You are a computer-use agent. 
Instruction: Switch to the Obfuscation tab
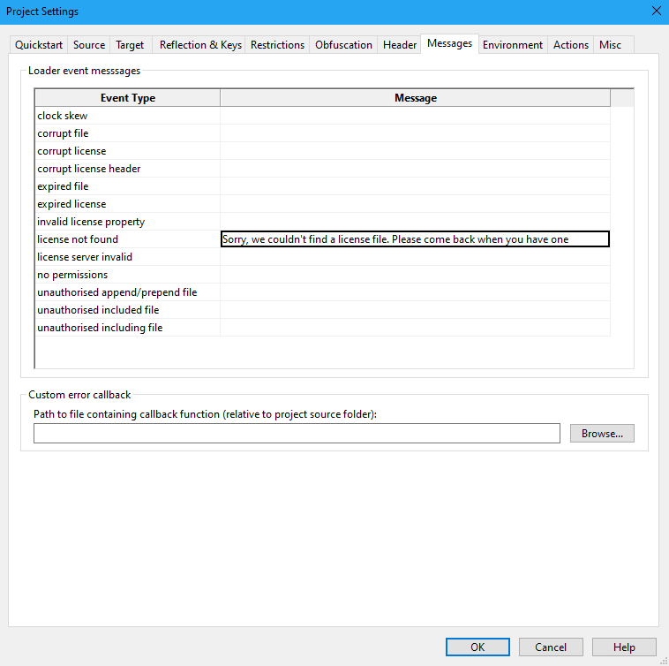tap(343, 45)
